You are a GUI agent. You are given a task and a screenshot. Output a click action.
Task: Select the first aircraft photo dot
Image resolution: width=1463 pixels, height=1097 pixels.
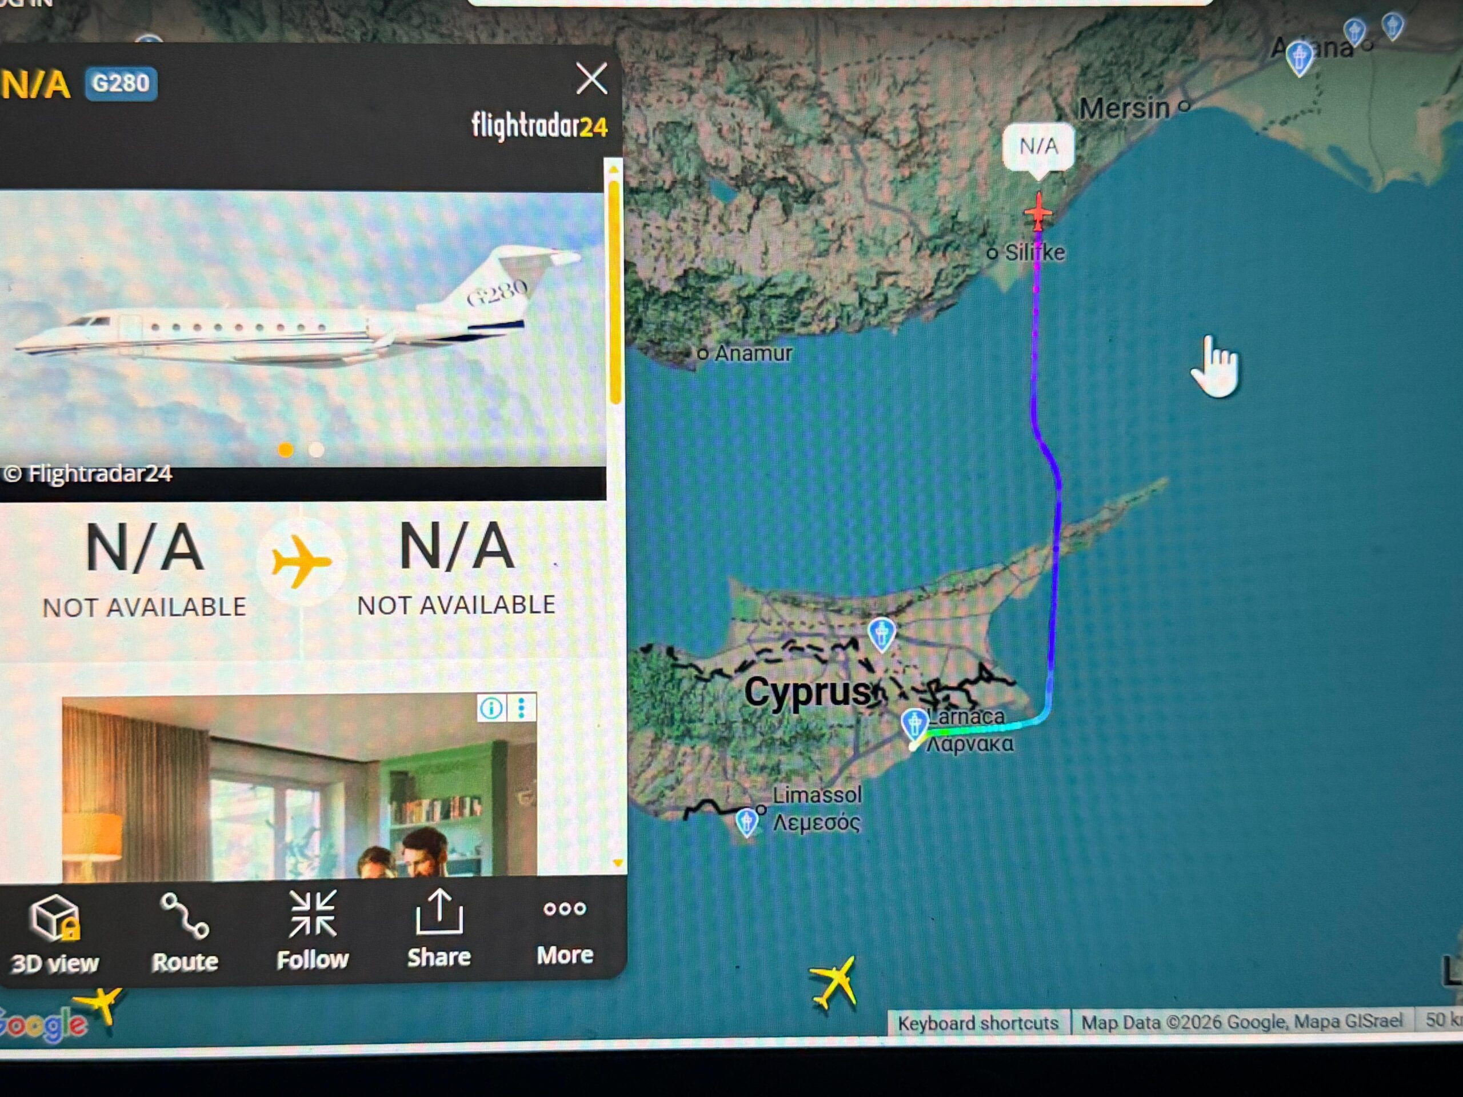click(286, 450)
